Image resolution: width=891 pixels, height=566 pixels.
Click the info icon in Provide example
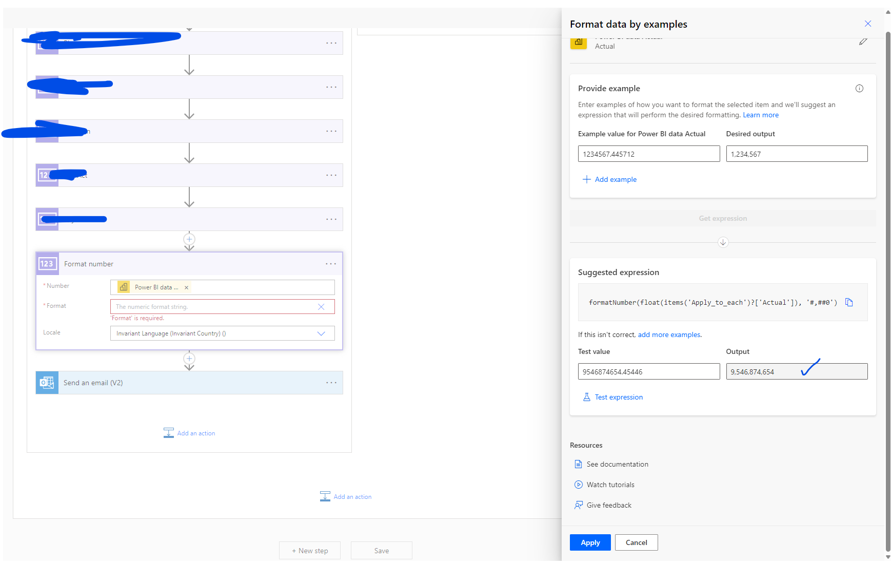[x=859, y=89]
